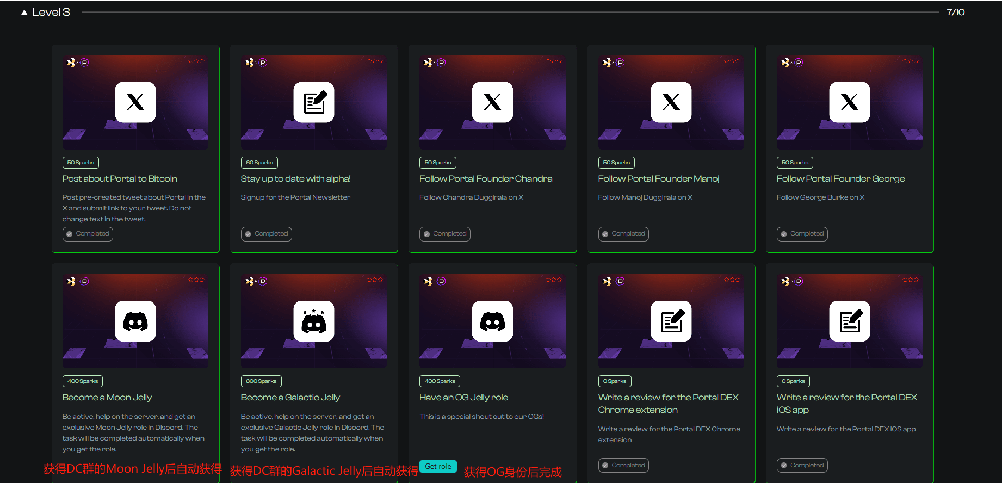The width and height of the screenshot is (1002, 483).
Task: Click the three-star rating on Follow Founder Manoj card
Action: click(732, 61)
